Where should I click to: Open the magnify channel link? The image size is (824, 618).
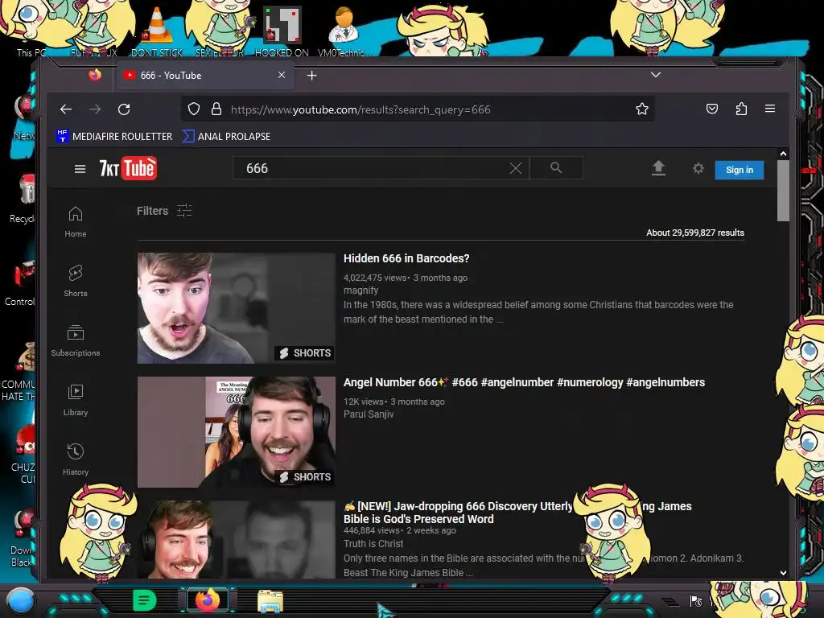coord(360,290)
